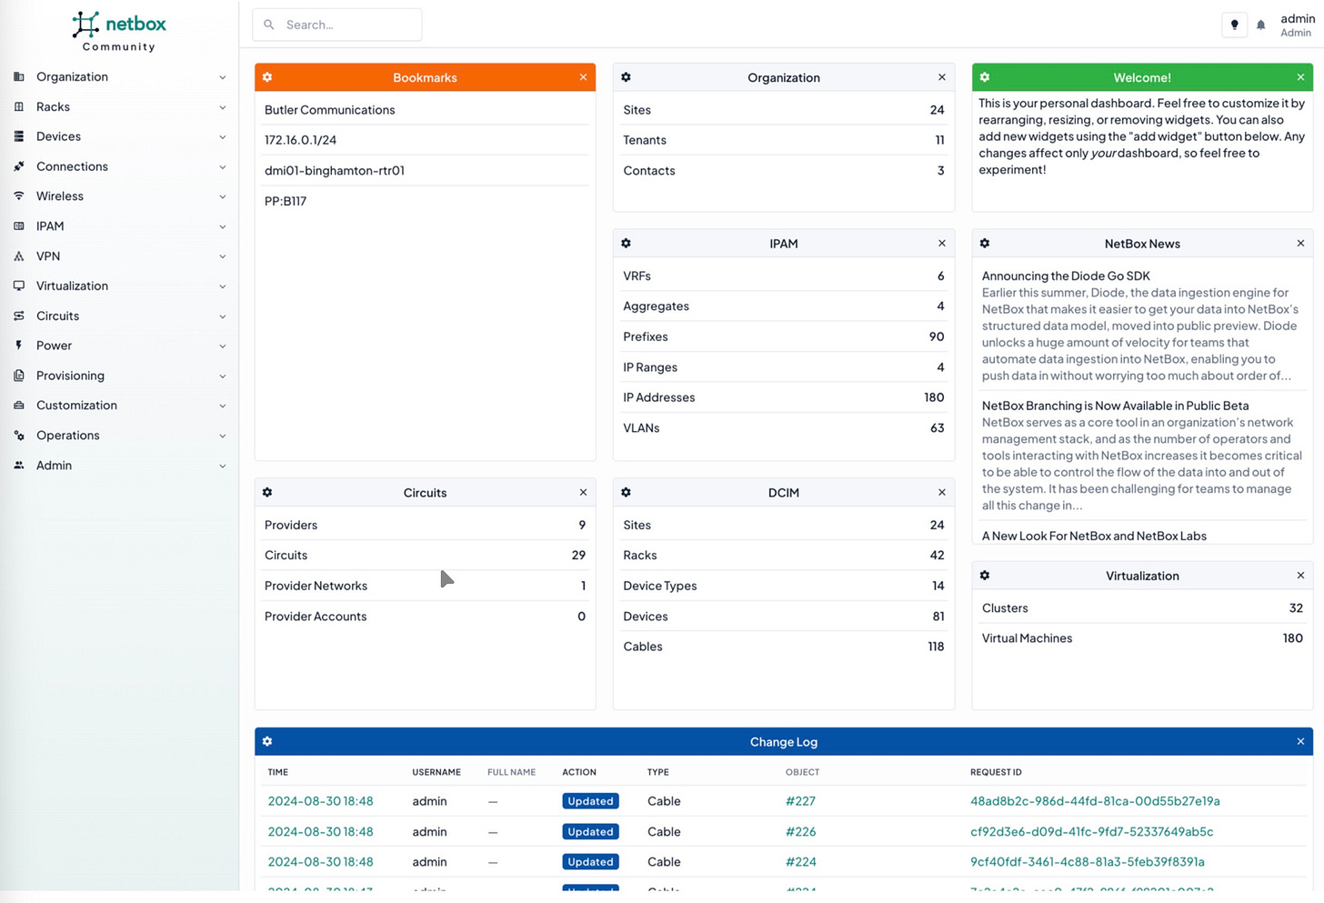The width and height of the screenshot is (1324, 903).
Task: Read 'Announcing the Diode Go SDK' article
Action: pos(1066,276)
